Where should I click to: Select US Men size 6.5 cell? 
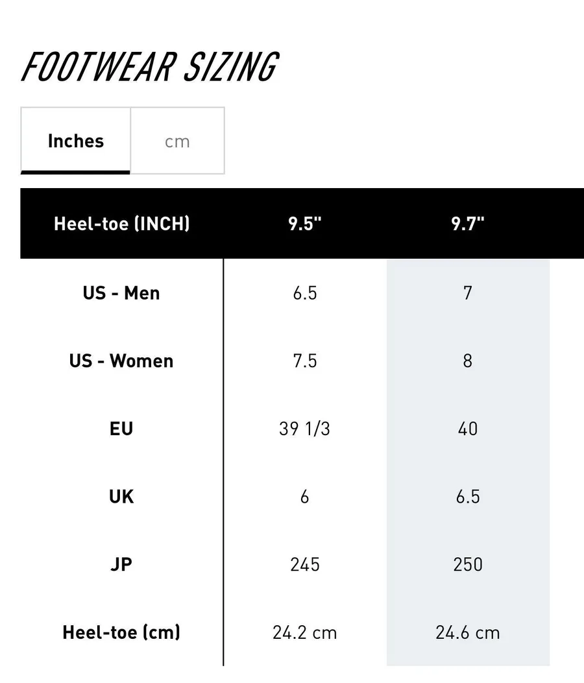point(304,293)
